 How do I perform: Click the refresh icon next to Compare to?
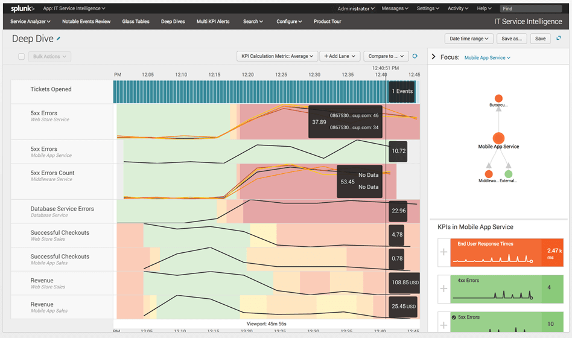pos(415,56)
